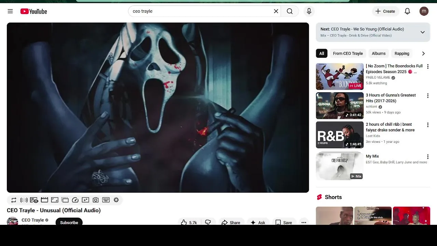The image size is (437, 246).
Task: Open the enhancer settings gear icon
Action: 116,200
